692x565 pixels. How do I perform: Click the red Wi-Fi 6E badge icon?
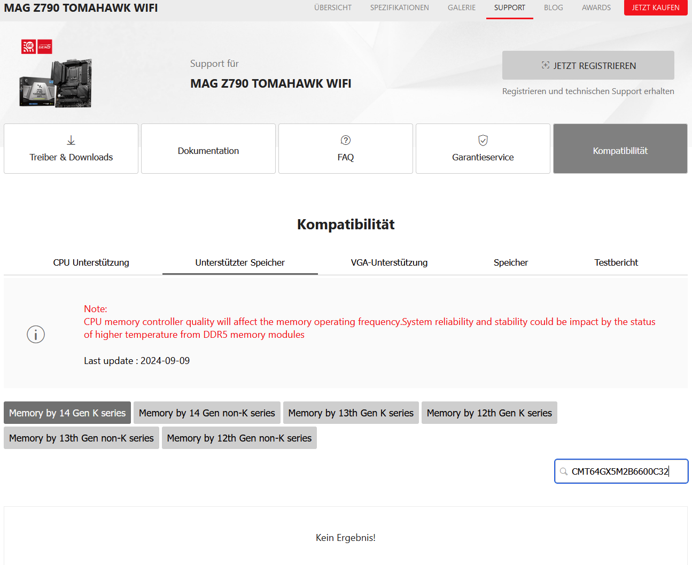(x=28, y=47)
